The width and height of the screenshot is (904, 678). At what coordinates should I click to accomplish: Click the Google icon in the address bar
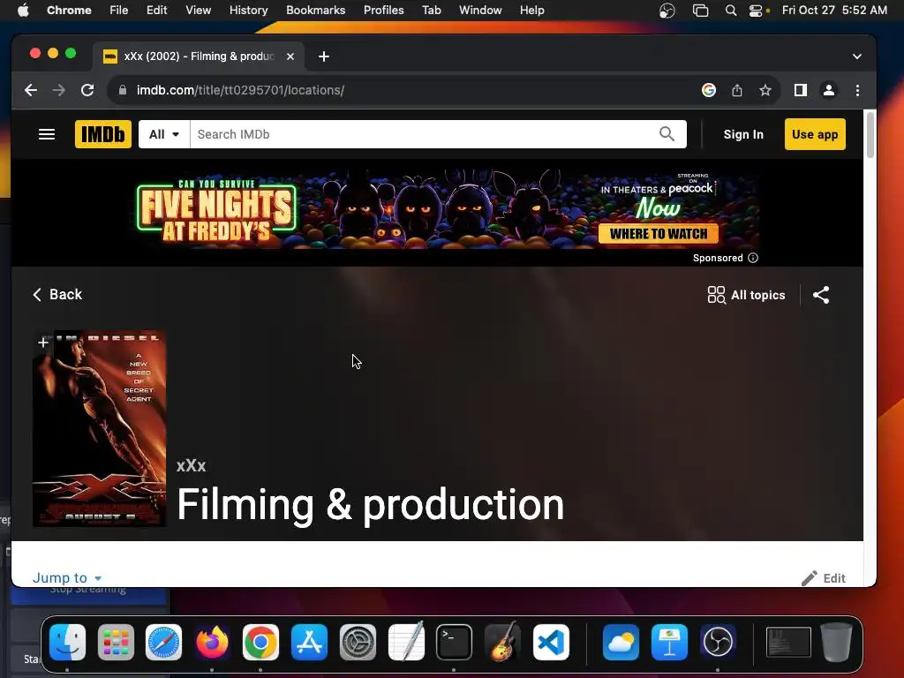coord(709,90)
